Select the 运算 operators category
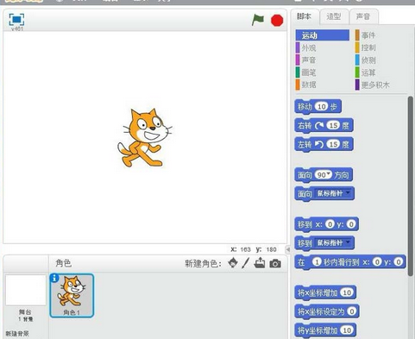Image resolution: width=415 pixels, height=339 pixels. [366, 72]
